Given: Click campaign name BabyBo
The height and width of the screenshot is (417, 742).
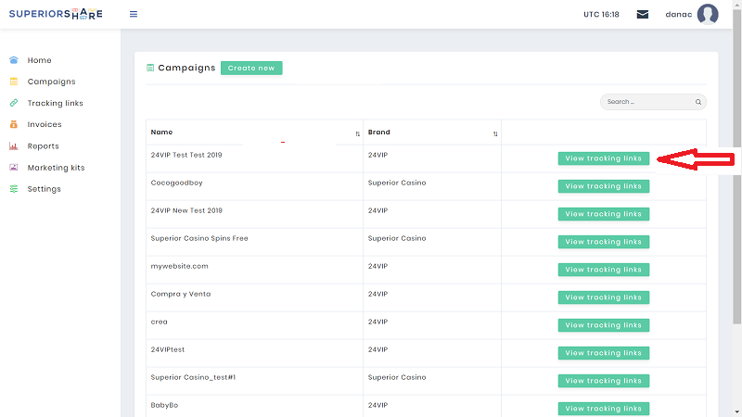Looking at the screenshot, I should pos(164,405).
